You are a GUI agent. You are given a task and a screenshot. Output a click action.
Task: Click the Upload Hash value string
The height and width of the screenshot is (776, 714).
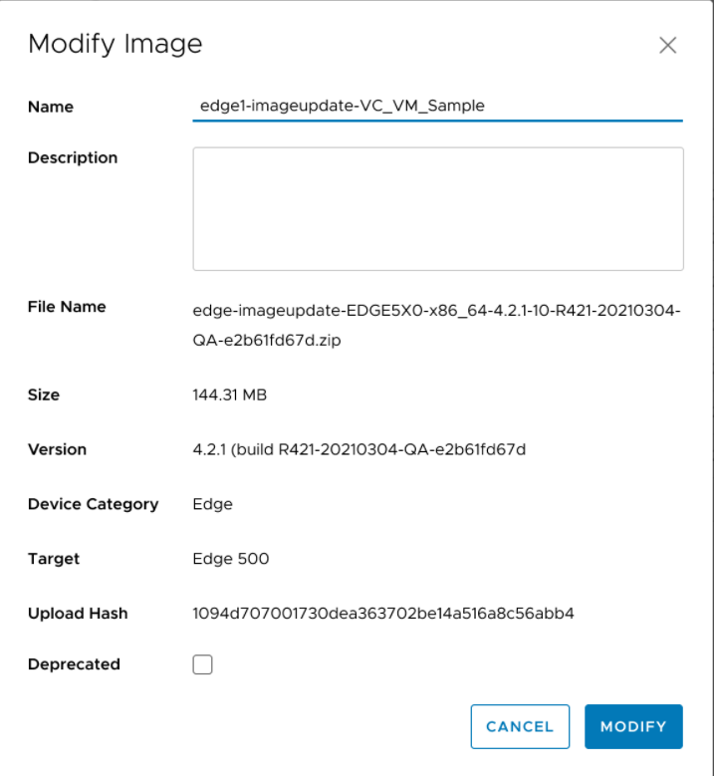(382, 614)
